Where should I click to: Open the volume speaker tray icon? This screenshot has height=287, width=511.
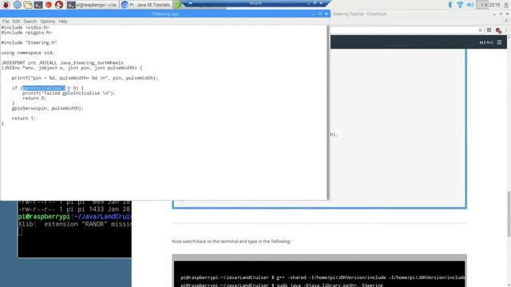(470, 5)
